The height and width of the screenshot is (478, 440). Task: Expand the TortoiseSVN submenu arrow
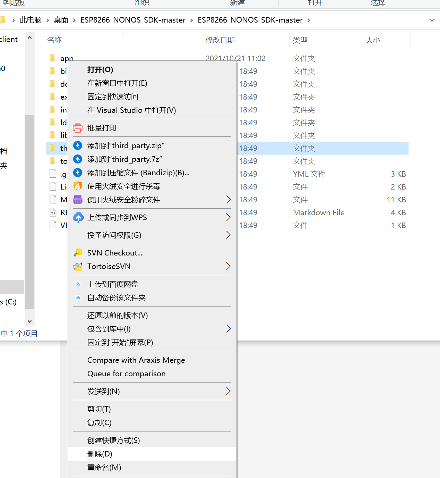[228, 266]
